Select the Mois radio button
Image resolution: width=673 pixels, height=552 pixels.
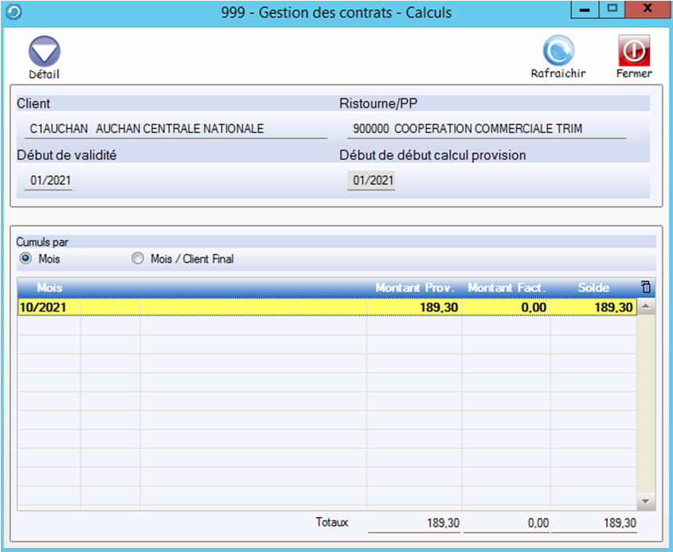click(x=26, y=259)
